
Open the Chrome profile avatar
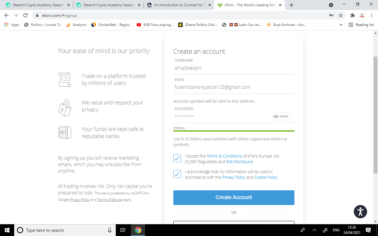tap(362, 15)
